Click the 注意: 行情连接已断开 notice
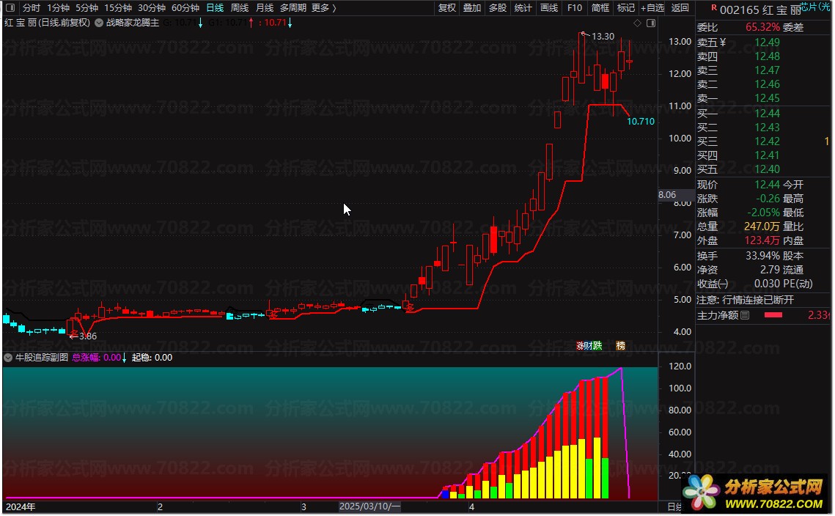Viewport: 835px width, 516px height. (x=745, y=300)
